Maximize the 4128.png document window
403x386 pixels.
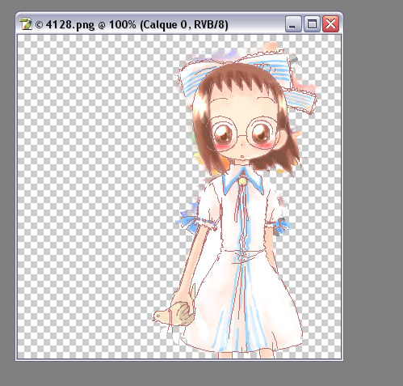click(312, 24)
